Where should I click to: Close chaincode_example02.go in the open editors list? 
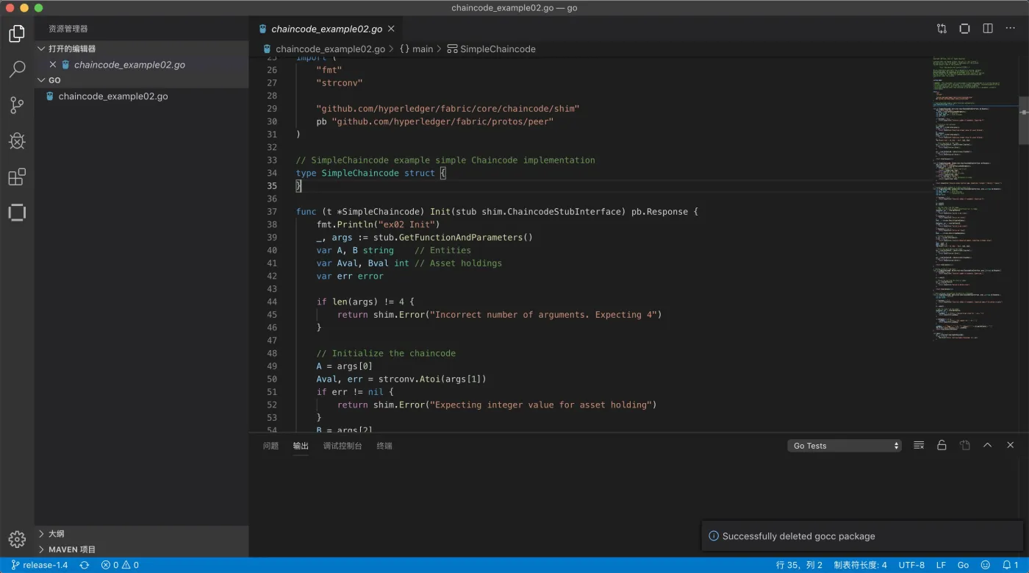[x=53, y=65]
